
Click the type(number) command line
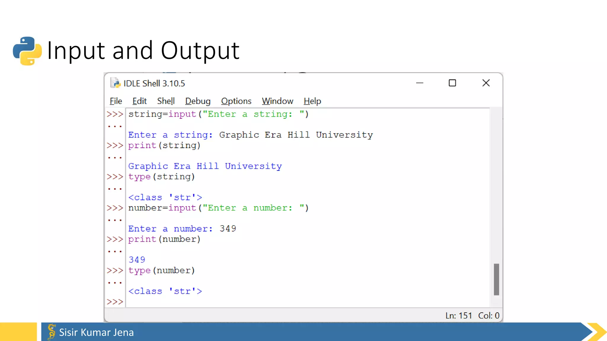pyautogui.click(x=162, y=271)
